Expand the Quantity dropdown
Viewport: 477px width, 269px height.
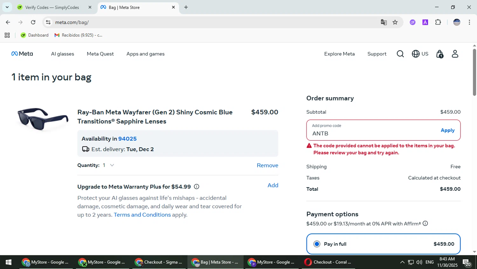point(108,165)
